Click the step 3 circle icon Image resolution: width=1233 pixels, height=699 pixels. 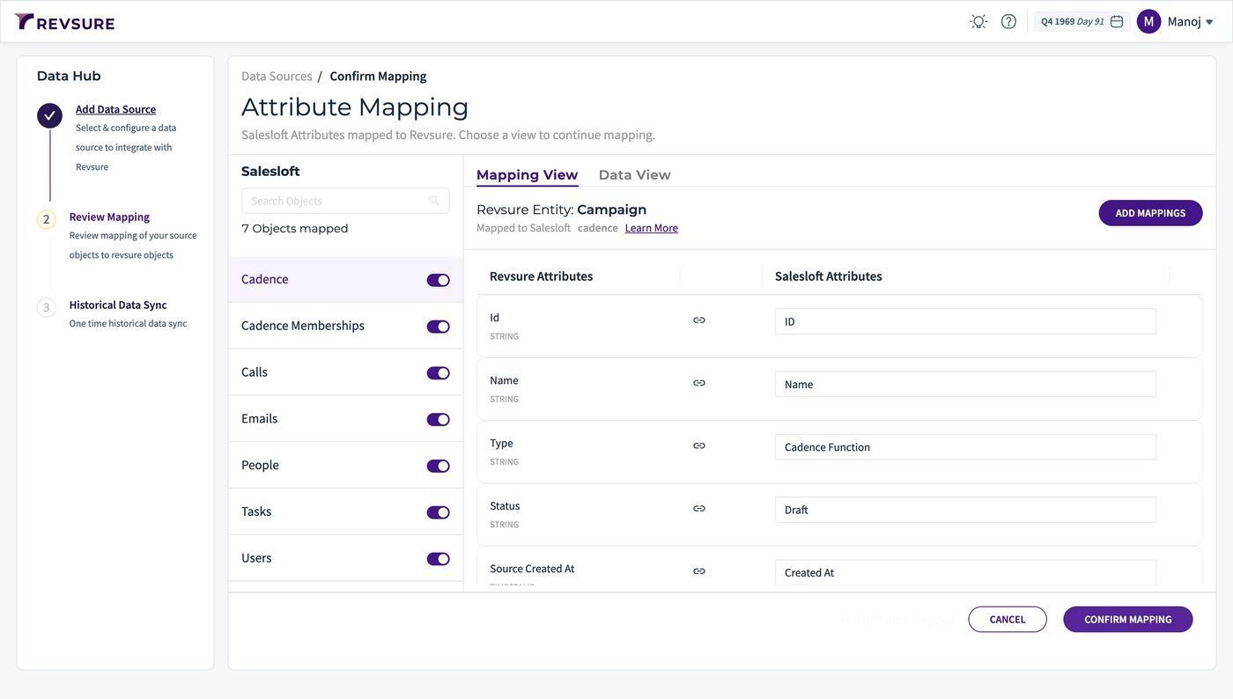coord(47,307)
